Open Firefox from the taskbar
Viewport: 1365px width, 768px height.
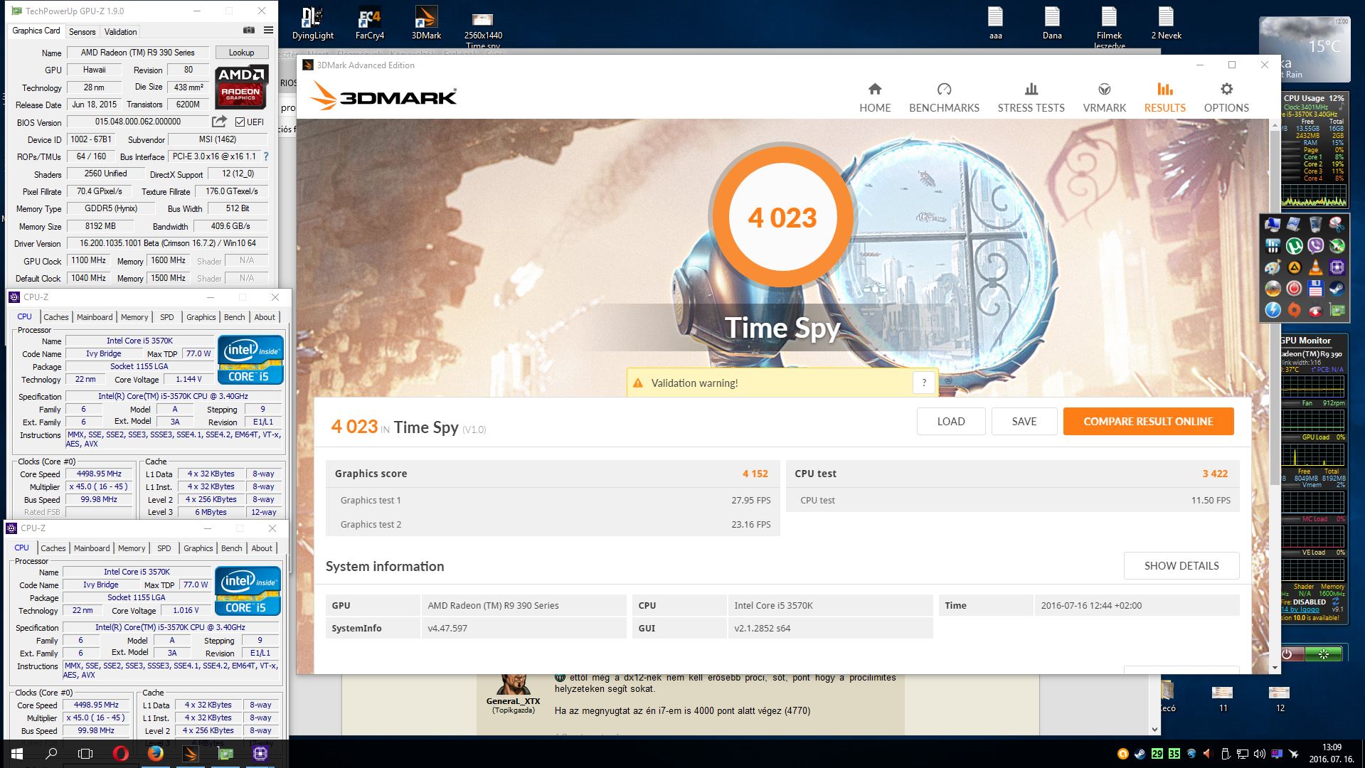[x=155, y=753]
